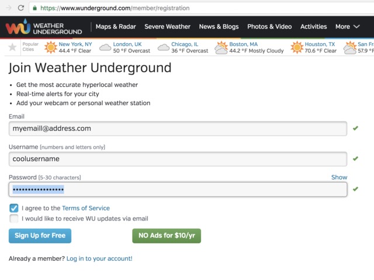Open the Activities menu
The width and height of the screenshot is (374, 280).
coord(313,26)
